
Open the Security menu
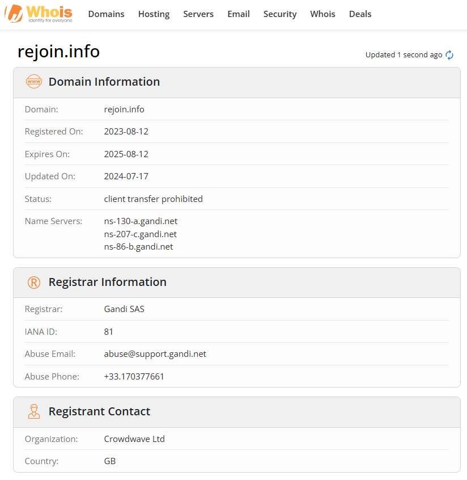[280, 14]
